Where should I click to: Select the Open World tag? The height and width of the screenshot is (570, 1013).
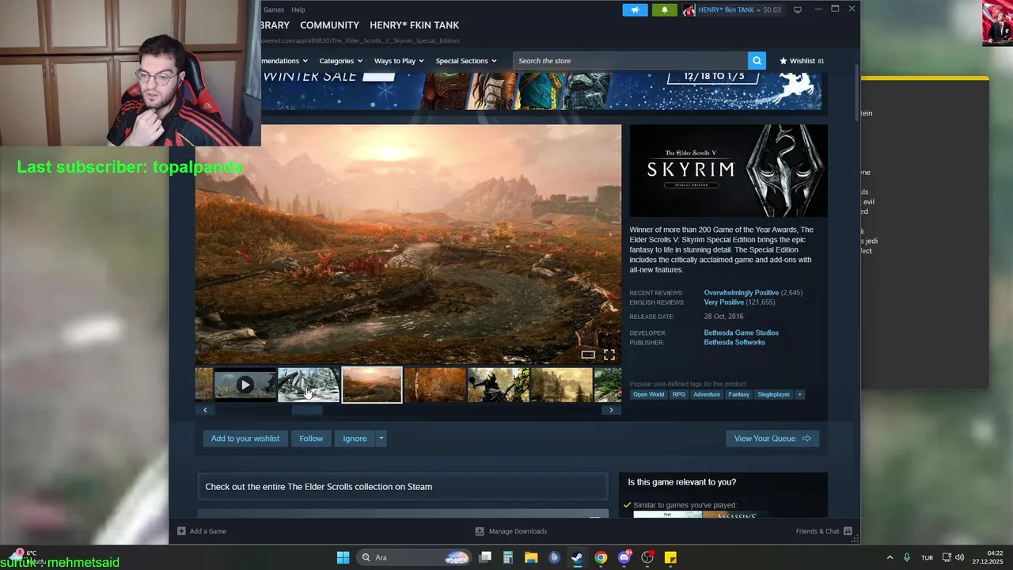tap(649, 394)
